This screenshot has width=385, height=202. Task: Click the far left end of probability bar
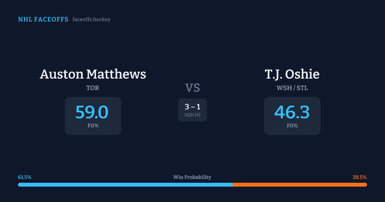coord(19,185)
